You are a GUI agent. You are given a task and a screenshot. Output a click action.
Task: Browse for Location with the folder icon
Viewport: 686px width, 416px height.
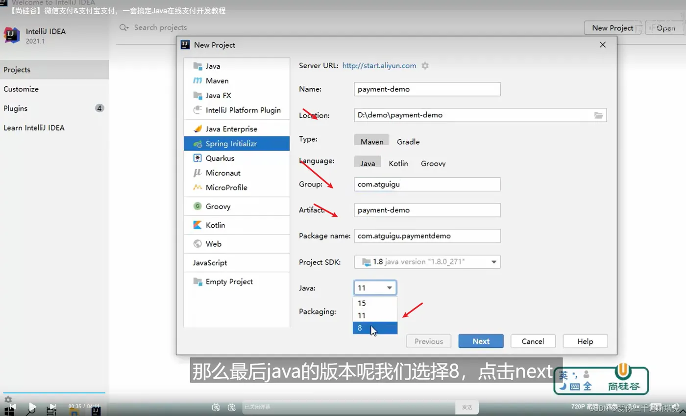point(598,115)
